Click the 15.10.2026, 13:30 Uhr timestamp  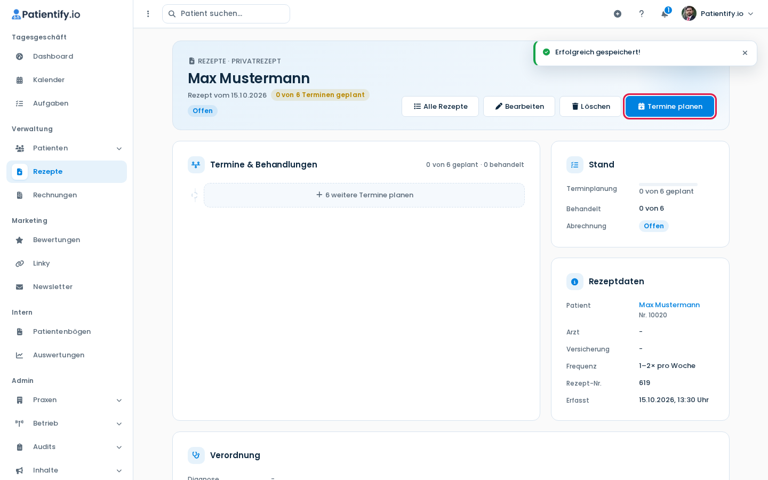click(x=674, y=400)
